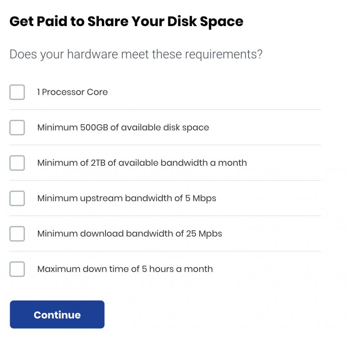The image size is (347, 339).
Task: Click the "Get Paid to Share Your Disk Space" heading
Action: coord(126,21)
